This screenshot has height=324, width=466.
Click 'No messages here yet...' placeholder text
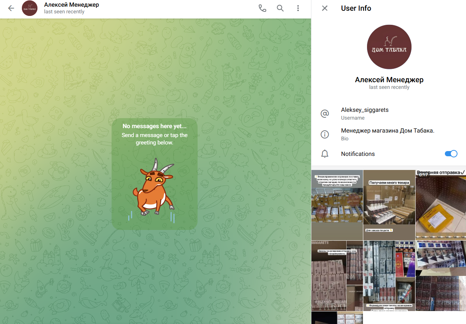(x=155, y=126)
